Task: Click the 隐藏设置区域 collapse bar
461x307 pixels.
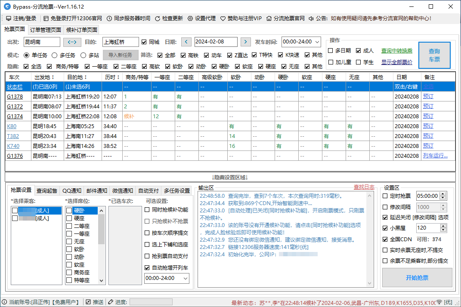Action: pyautogui.click(x=230, y=177)
